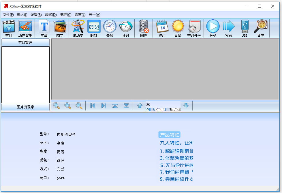This screenshot has height=193, width=282.
Task: Insert a digital clock (时钟)
Action: coord(93,27)
